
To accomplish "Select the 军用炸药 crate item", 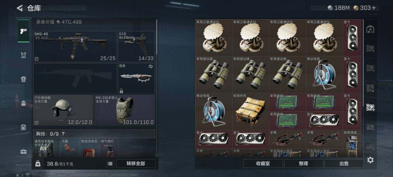I will [x=251, y=111].
